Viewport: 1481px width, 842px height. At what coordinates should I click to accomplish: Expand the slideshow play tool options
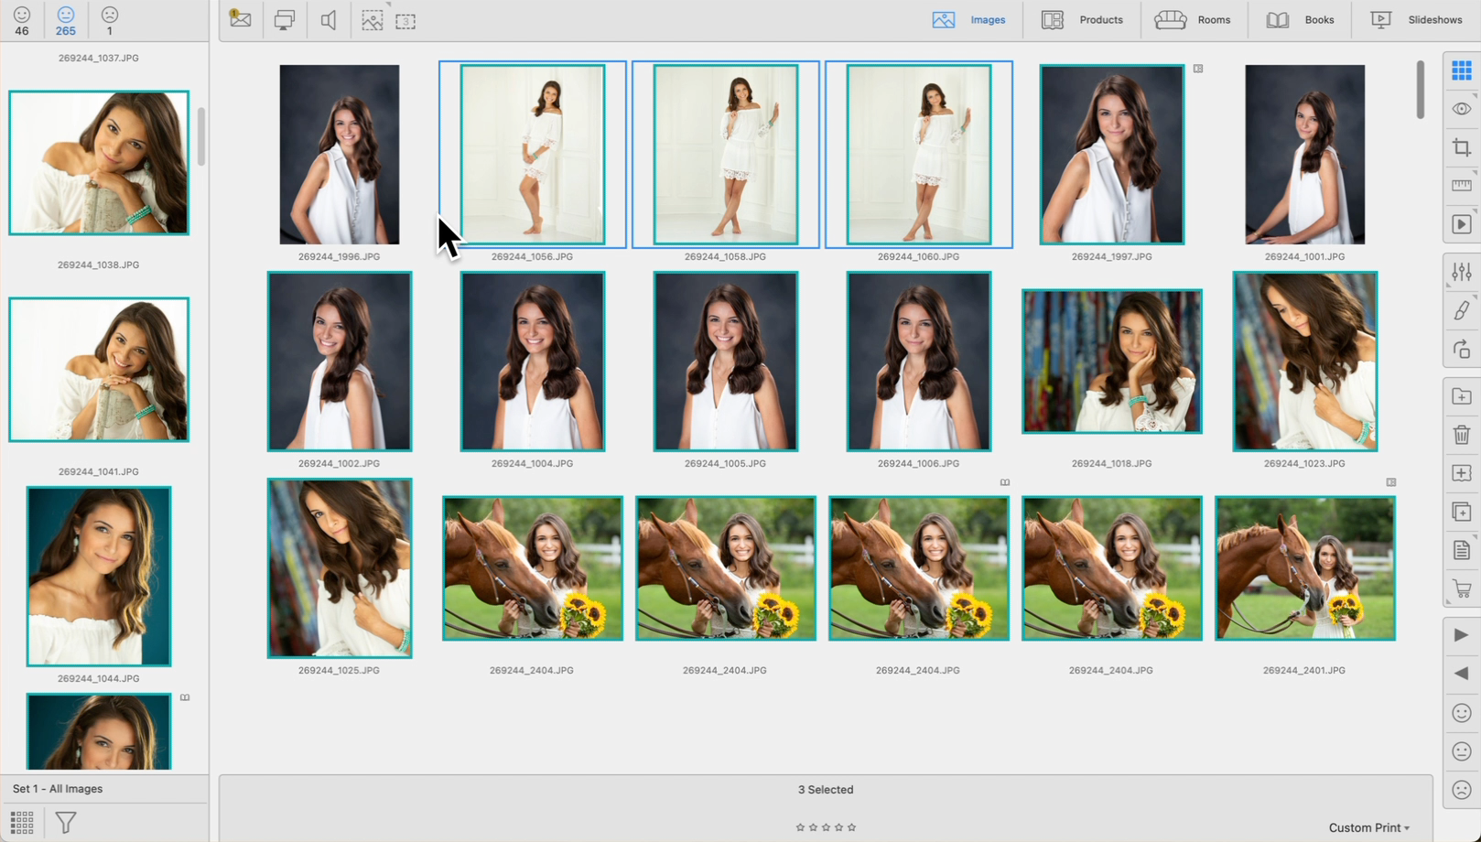(1461, 224)
